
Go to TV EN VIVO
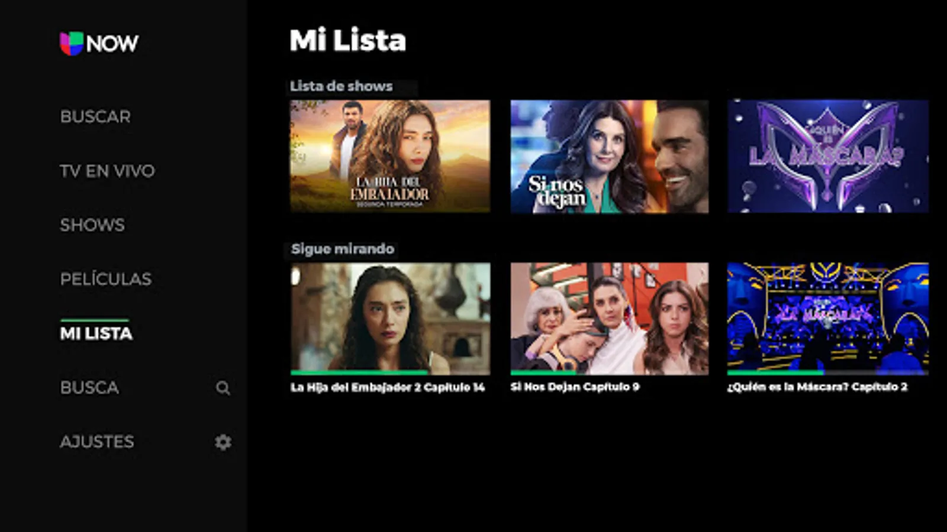coord(107,171)
